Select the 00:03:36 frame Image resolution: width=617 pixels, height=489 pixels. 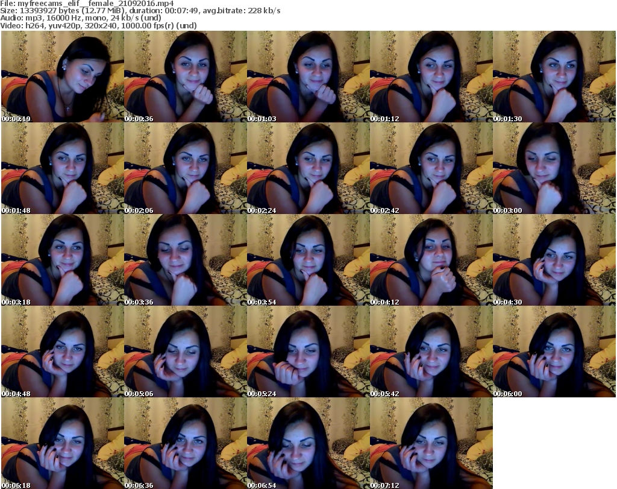pos(186,260)
